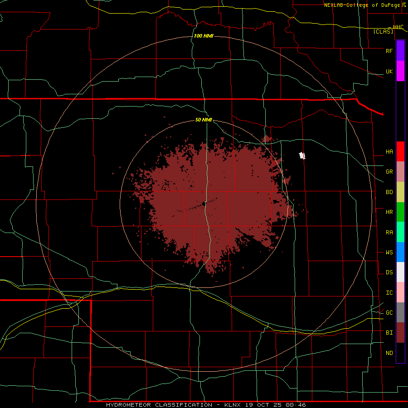The image size is (408, 408).
Task: Click the IC legend label
Action: click(389, 293)
